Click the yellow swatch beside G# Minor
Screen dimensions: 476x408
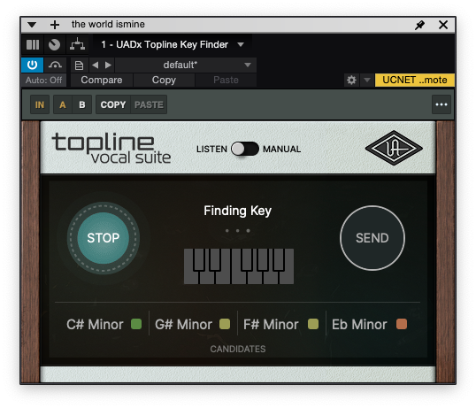point(225,324)
